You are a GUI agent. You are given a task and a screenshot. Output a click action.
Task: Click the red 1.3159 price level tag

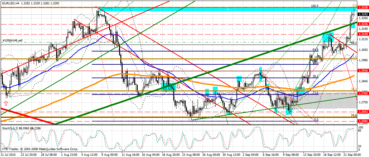(363, 34)
